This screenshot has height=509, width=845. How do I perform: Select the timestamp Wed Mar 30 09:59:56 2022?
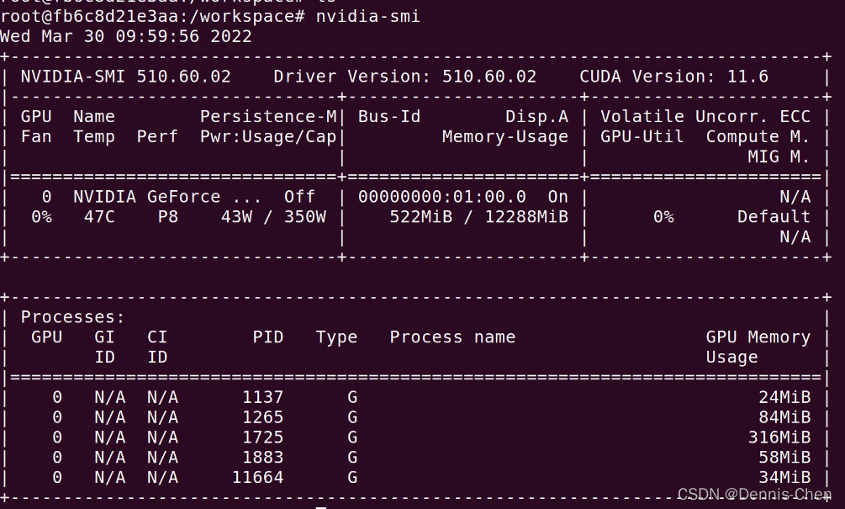point(126,36)
